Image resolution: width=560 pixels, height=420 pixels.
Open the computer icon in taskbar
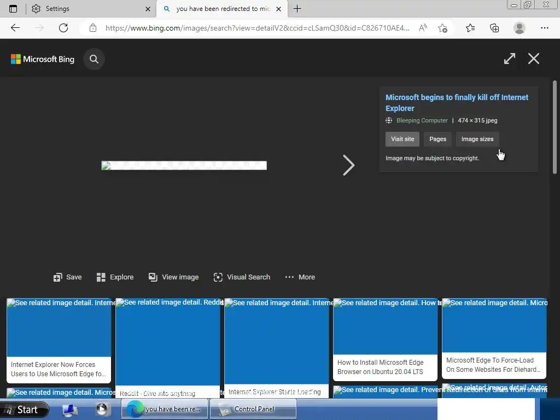(70, 410)
